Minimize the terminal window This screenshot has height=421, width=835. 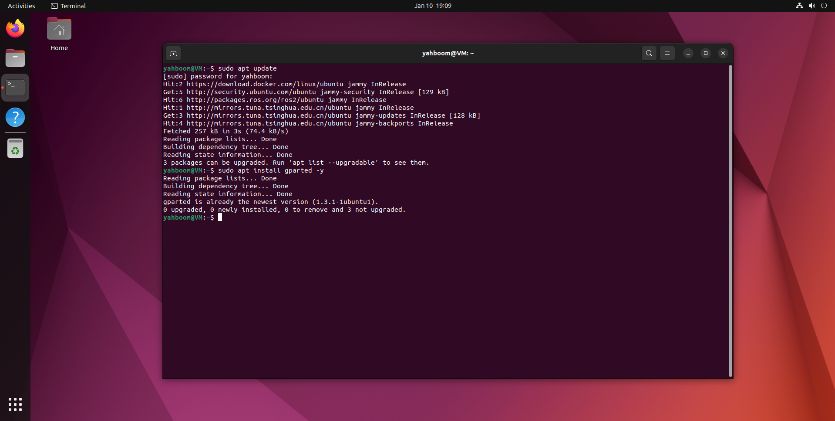688,53
